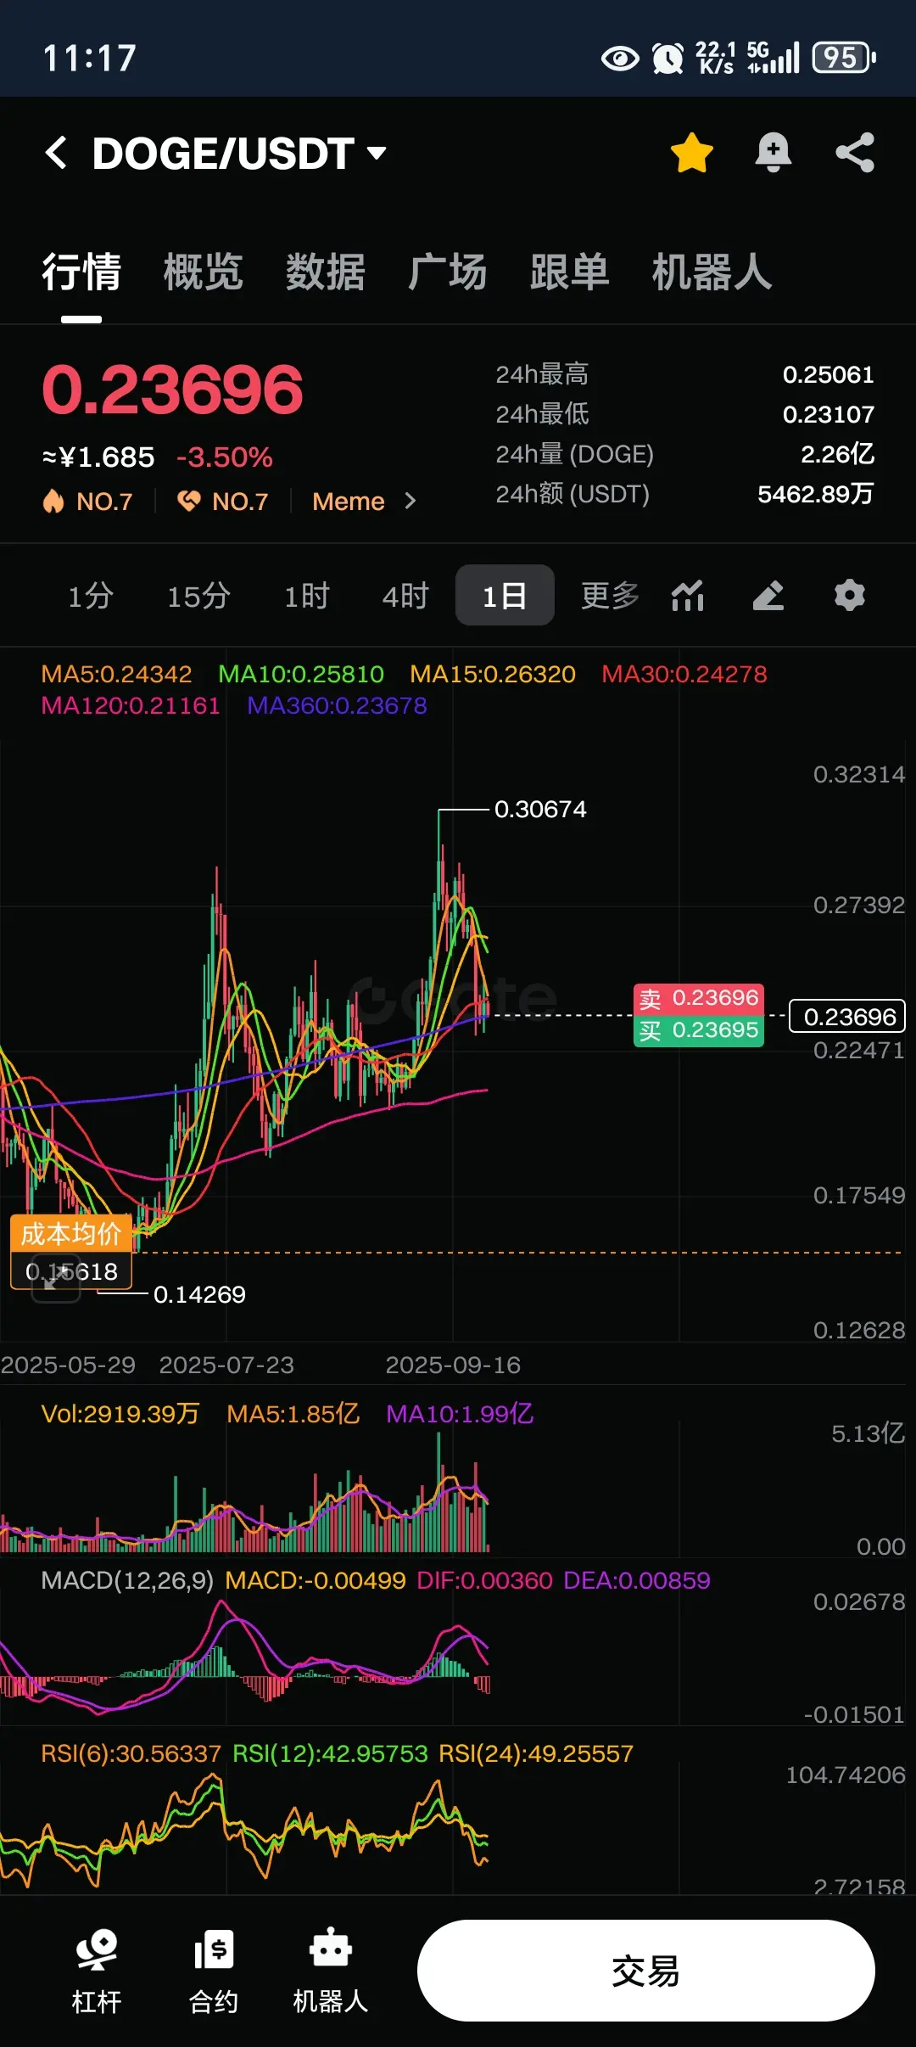
Task: Open price alert bell icon
Action: click(x=774, y=153)
